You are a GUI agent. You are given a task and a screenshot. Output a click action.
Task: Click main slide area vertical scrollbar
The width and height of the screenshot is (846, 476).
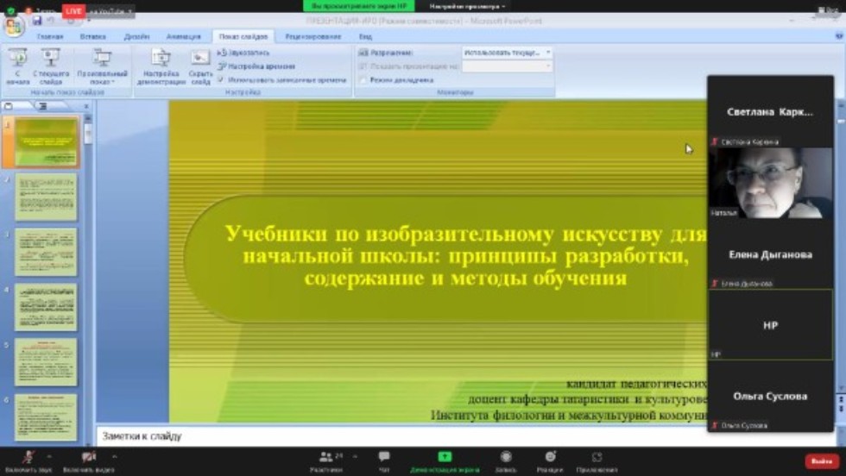click(x=841, y=248)
